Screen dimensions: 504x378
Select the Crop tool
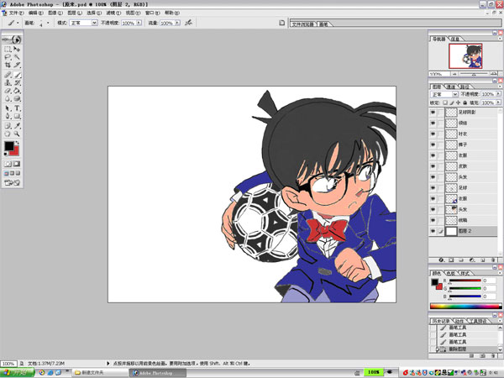[x=8, y=65]
